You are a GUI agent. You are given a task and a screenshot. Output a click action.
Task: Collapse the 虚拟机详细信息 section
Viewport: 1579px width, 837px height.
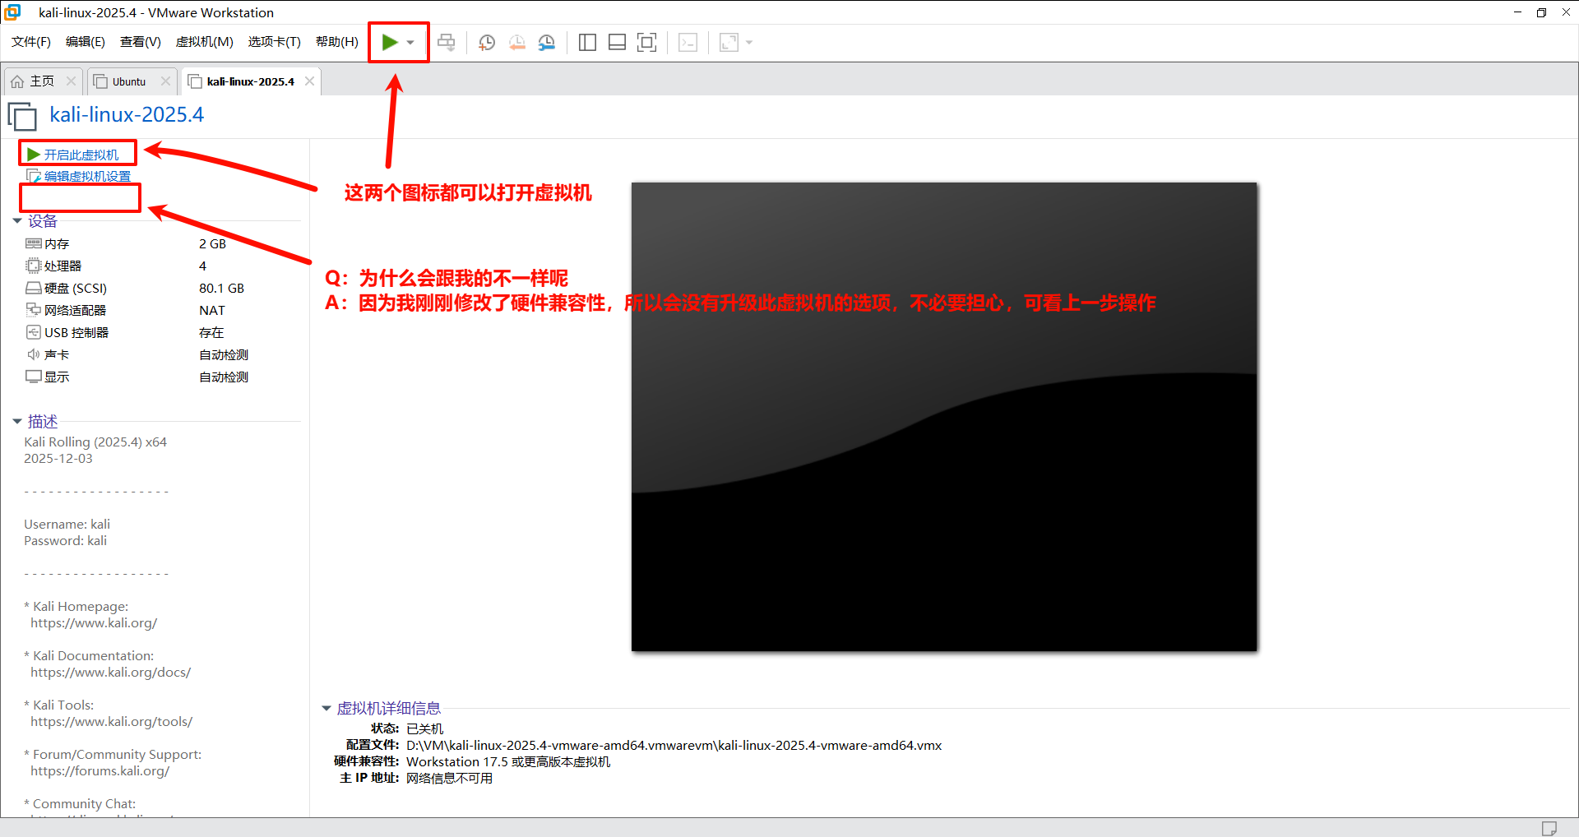326,708
